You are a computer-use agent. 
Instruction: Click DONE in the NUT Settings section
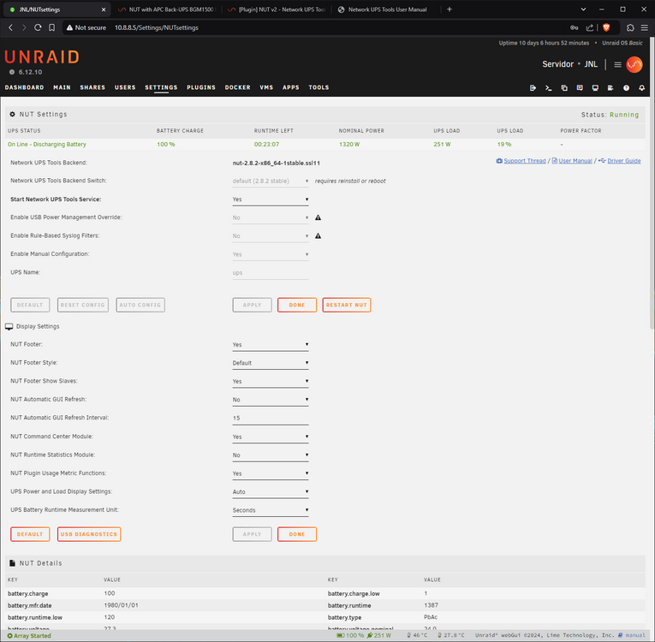(297, 305)
